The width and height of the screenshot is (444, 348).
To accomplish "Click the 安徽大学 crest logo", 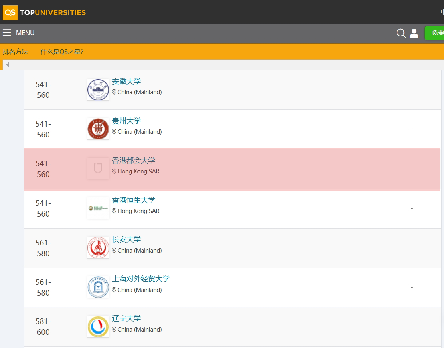I will point(98,89).
